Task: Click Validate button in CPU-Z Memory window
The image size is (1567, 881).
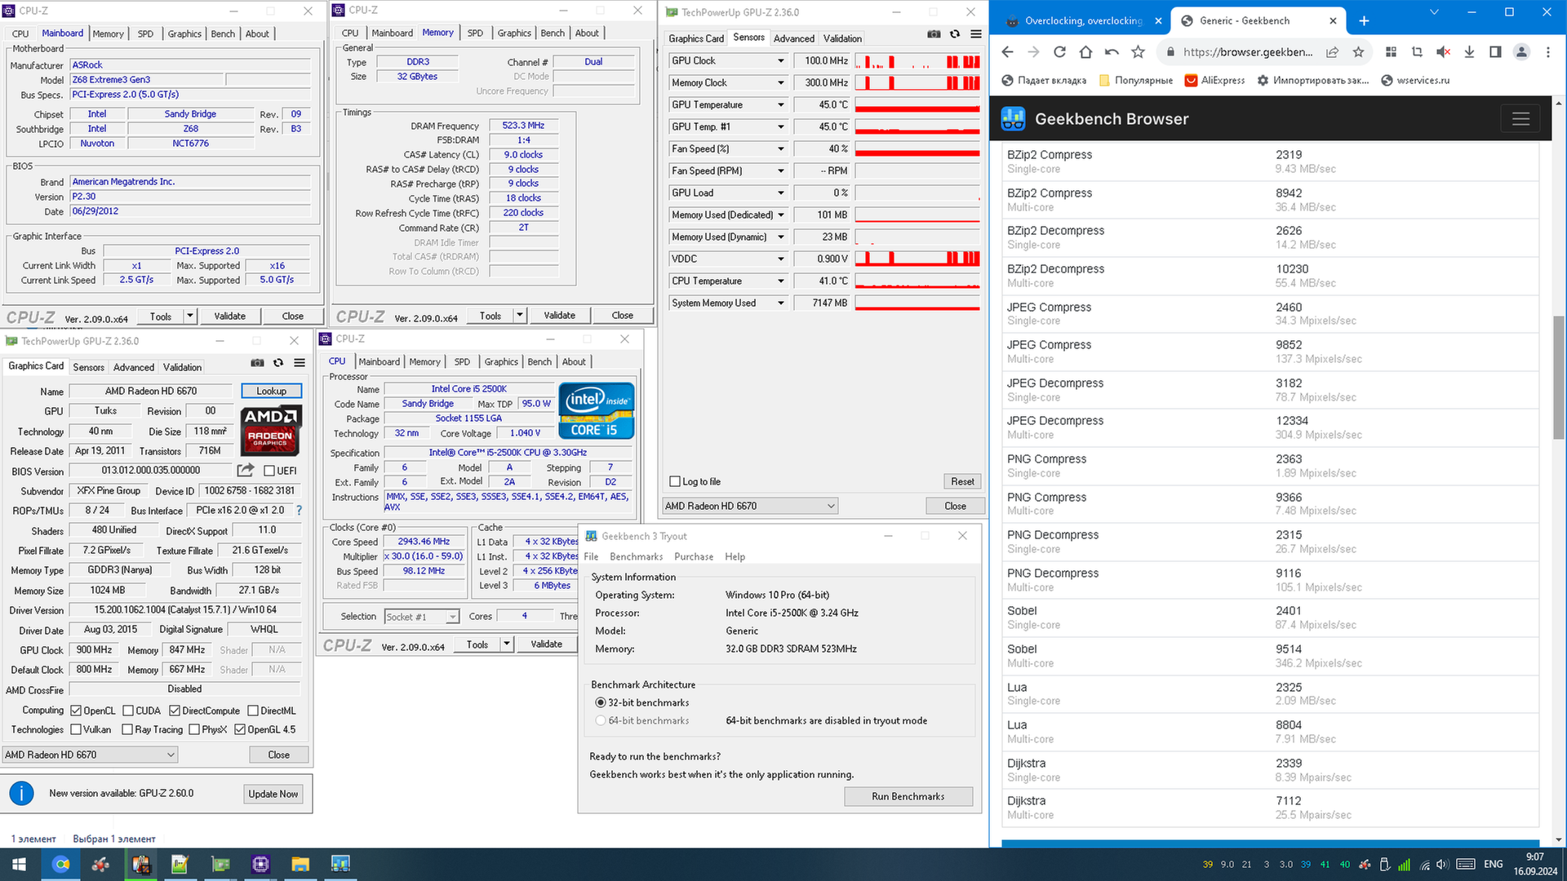Action: (559, 316)
